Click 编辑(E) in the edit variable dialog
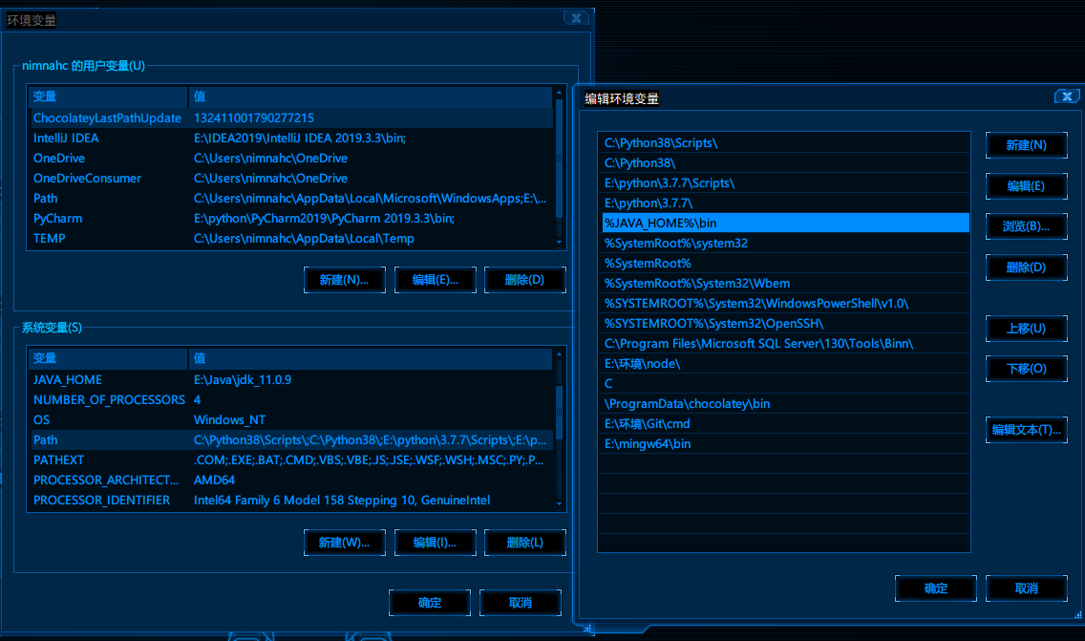1085x641 pixels. (1026, 186)
